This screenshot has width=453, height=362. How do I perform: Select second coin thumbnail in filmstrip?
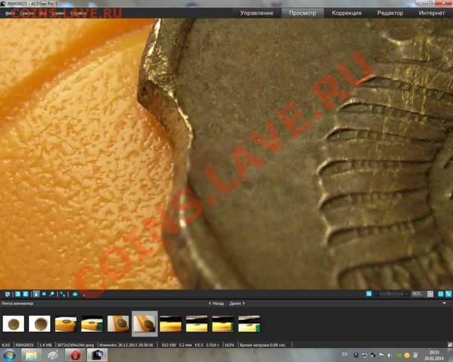(40, 323)
